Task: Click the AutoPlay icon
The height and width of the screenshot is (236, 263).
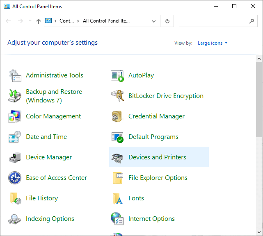Action: click(117, 75)
